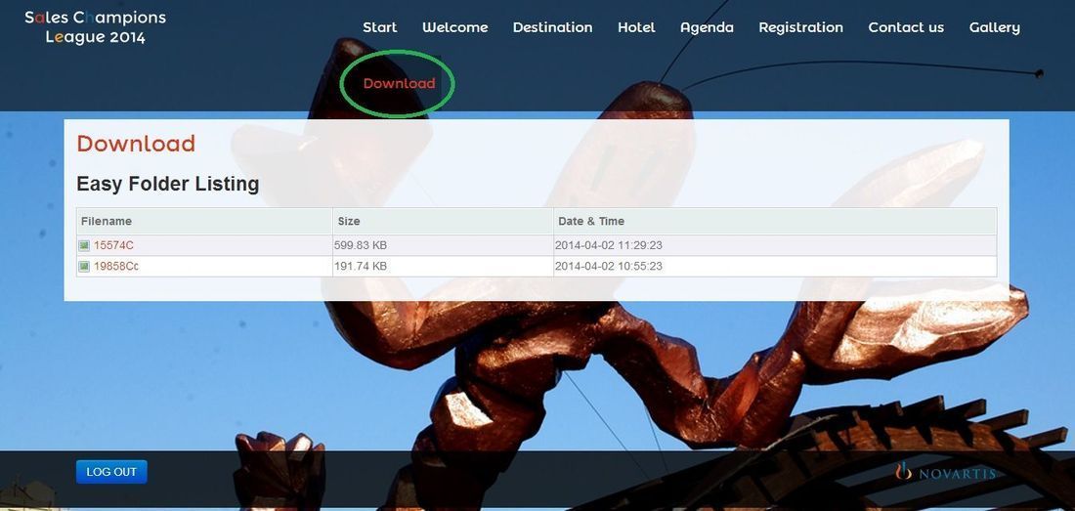Viewport: 1075px width, 511px height.
Task: Click the Easy Folder Listing heading
Action: click(168, 185)
